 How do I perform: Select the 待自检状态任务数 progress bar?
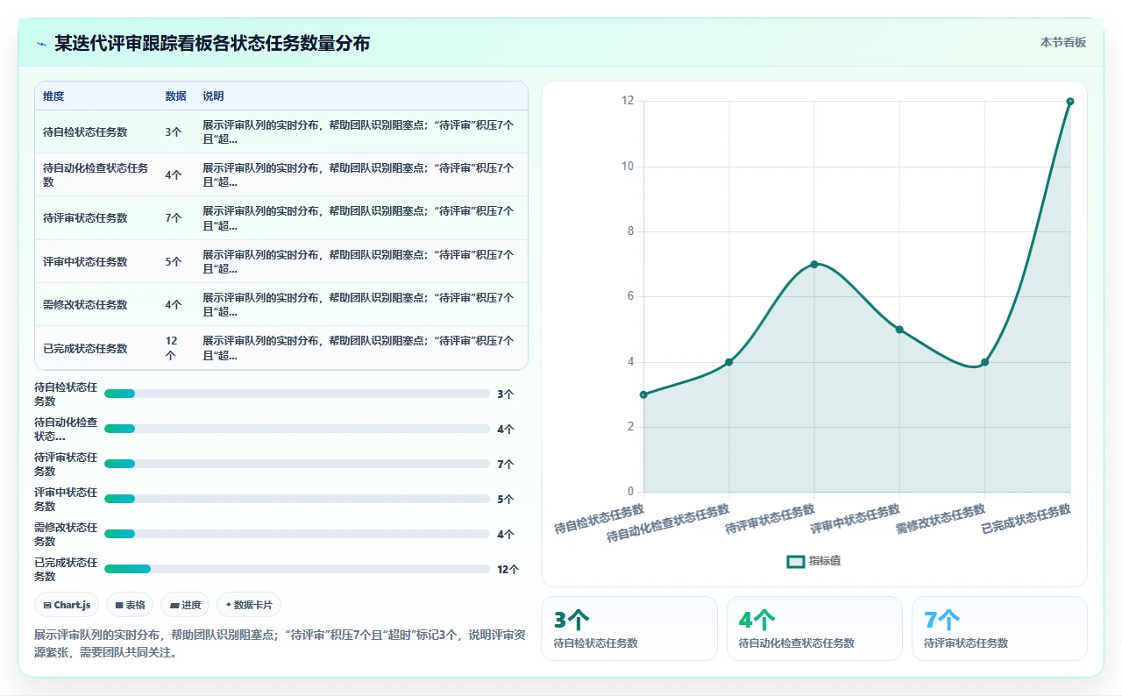click(x=296, y=394)
